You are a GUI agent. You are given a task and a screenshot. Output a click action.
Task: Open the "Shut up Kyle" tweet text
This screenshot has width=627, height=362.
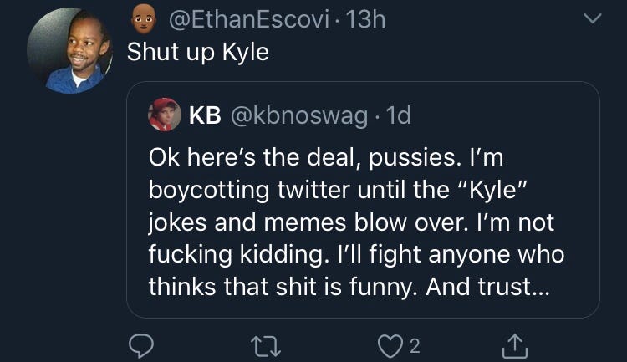[197, 52]
